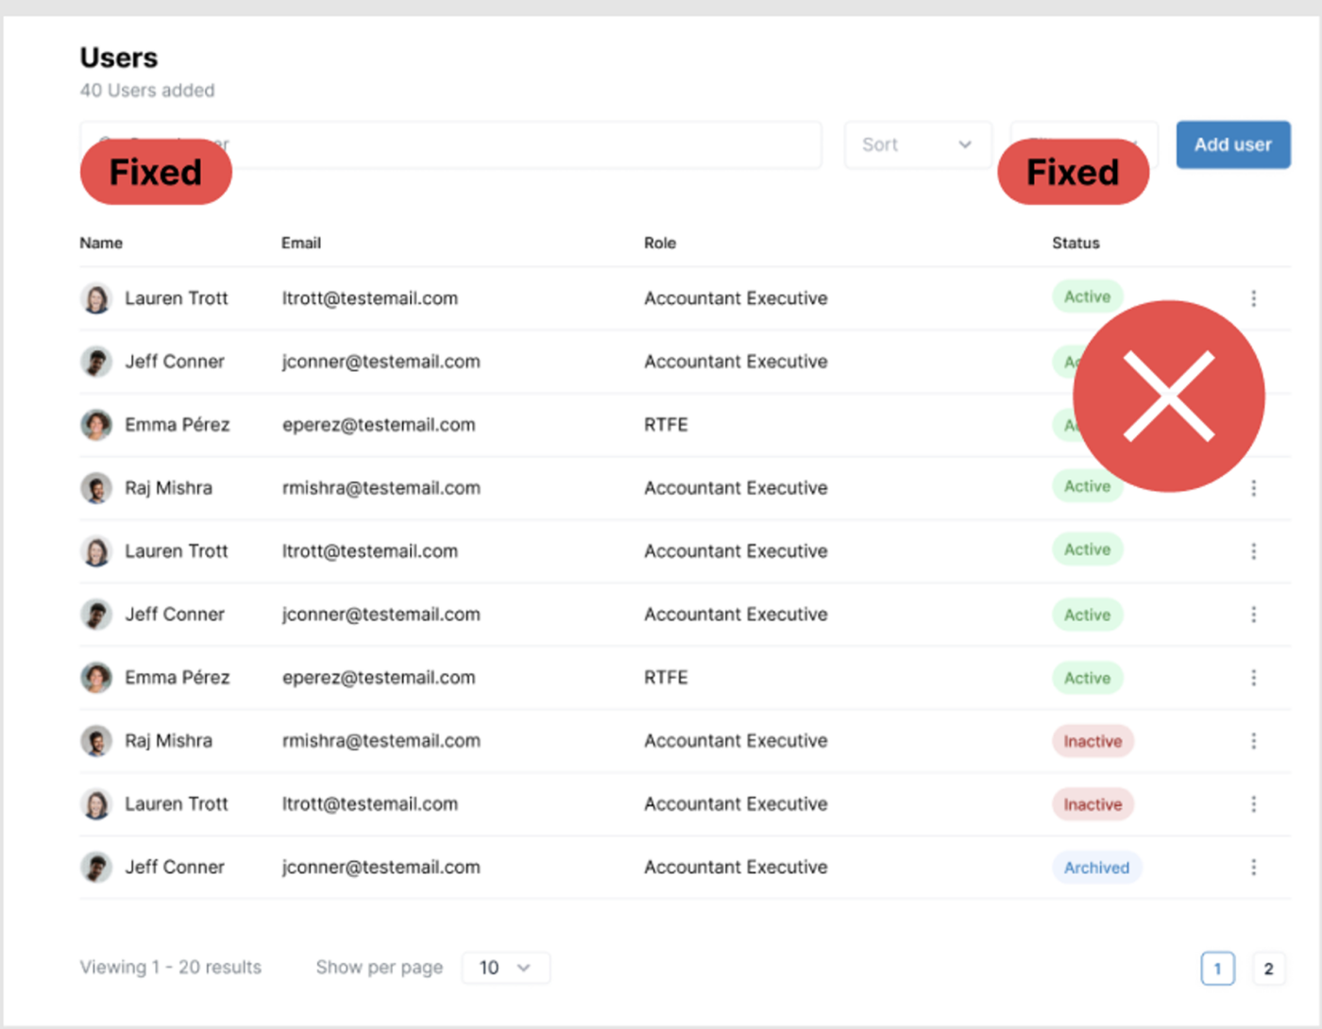Select page 1 in pagination

coord(1217,969)
